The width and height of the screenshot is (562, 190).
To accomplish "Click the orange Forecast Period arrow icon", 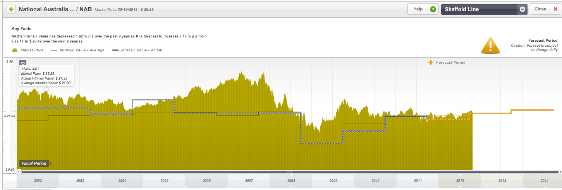I will click(x=430, y=63).
